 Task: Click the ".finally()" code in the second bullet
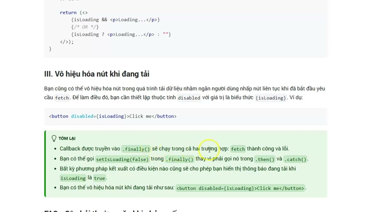180,159
